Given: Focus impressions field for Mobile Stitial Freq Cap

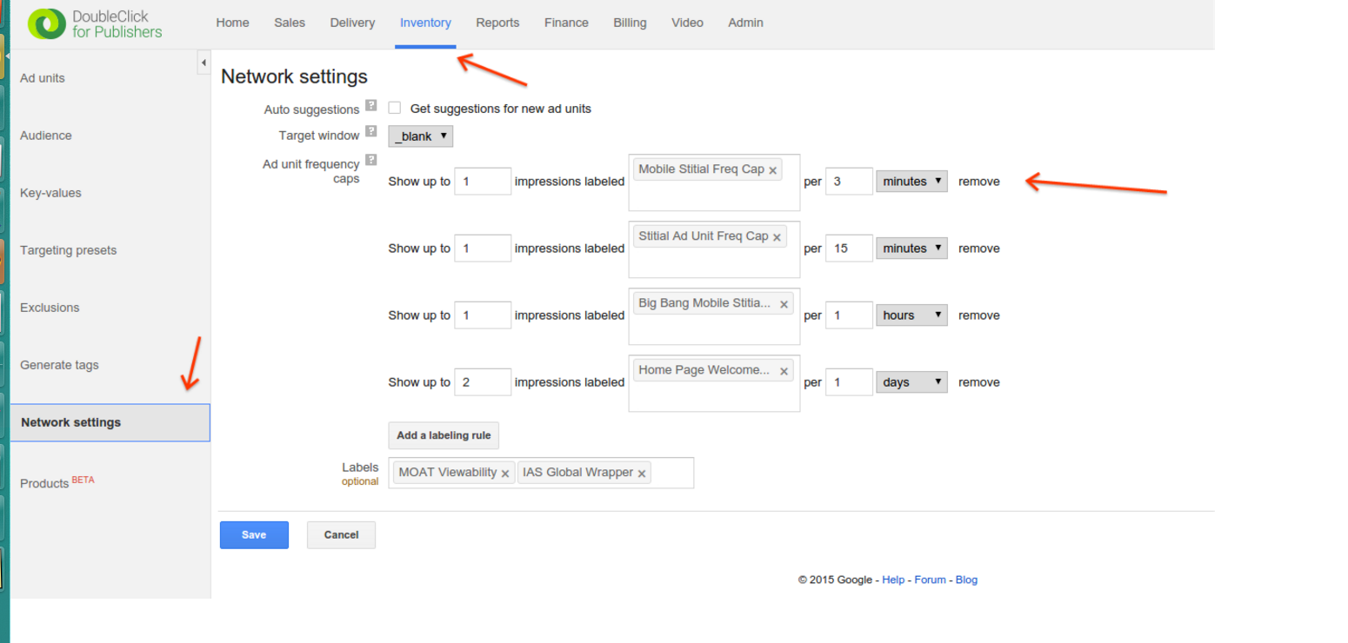Looking at the screenshot, I should pos(483,182).
